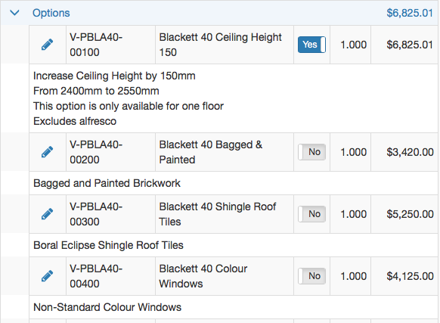The image size is (440, 323).
Task: Select the Boral Eclipse Shingle Roof Tiles description
Action: (x=108, y=245)
